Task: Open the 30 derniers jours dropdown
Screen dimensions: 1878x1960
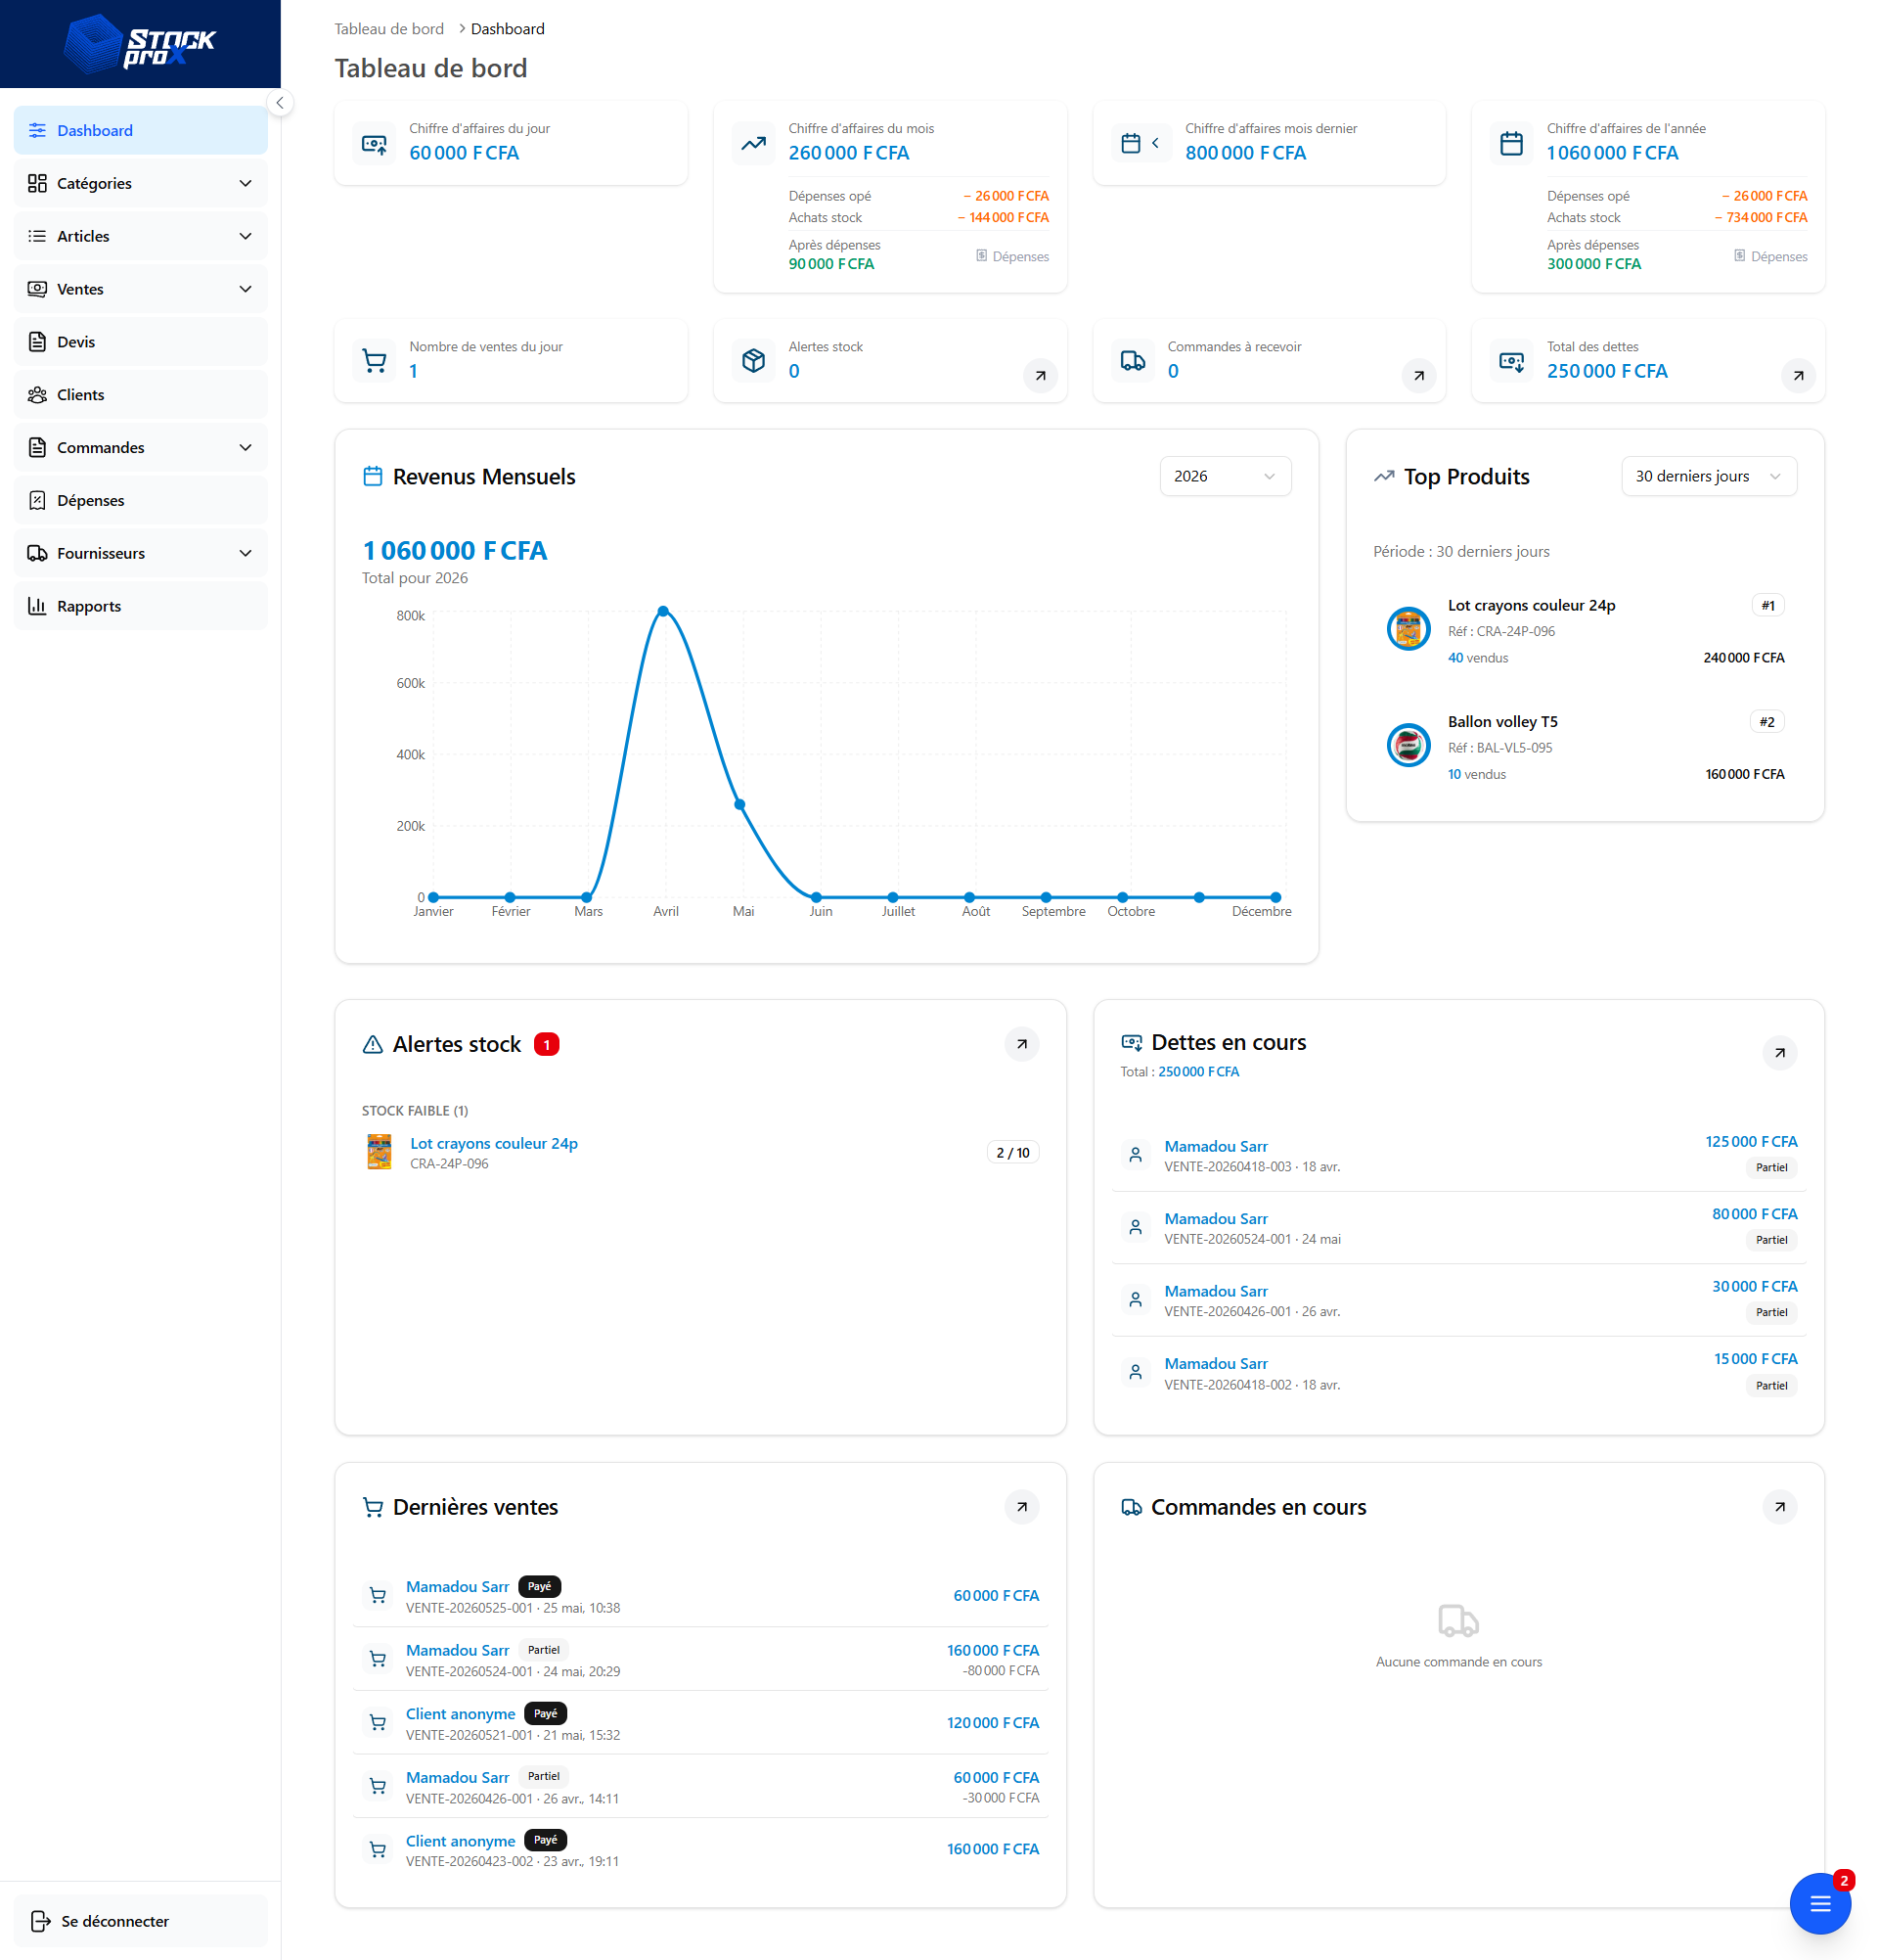Action: coord(1709,476)
